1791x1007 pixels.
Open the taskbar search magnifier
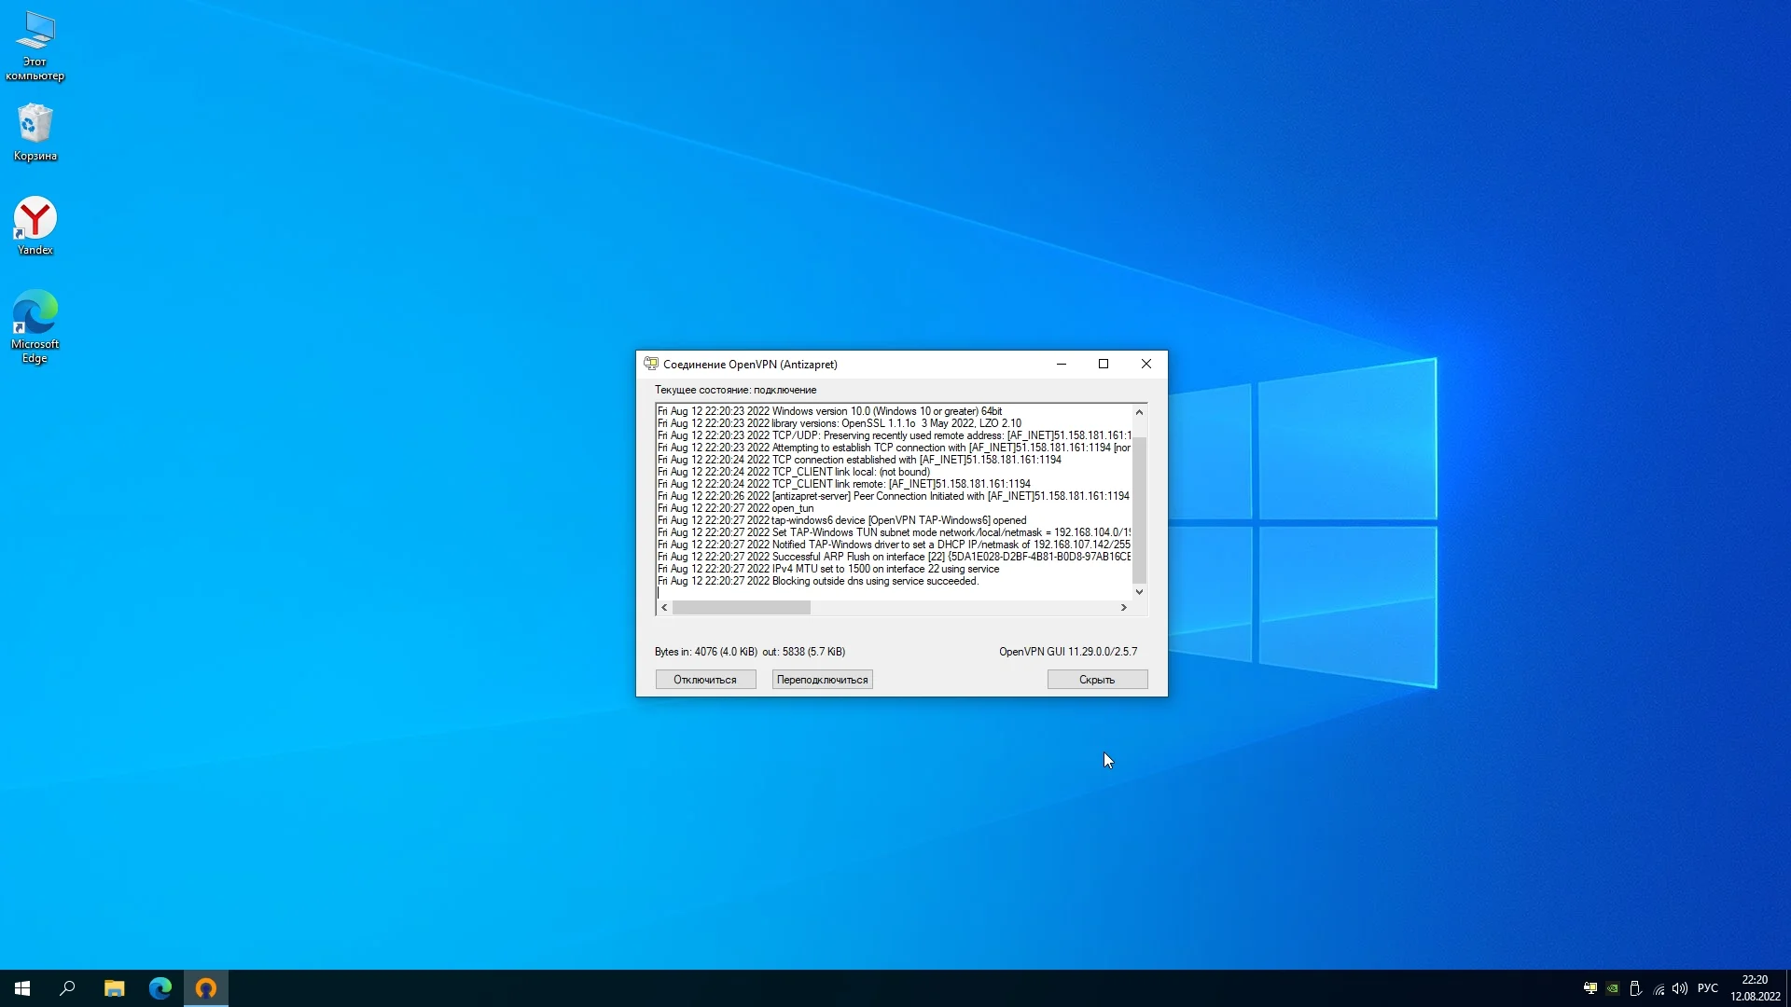click(67, 988)
